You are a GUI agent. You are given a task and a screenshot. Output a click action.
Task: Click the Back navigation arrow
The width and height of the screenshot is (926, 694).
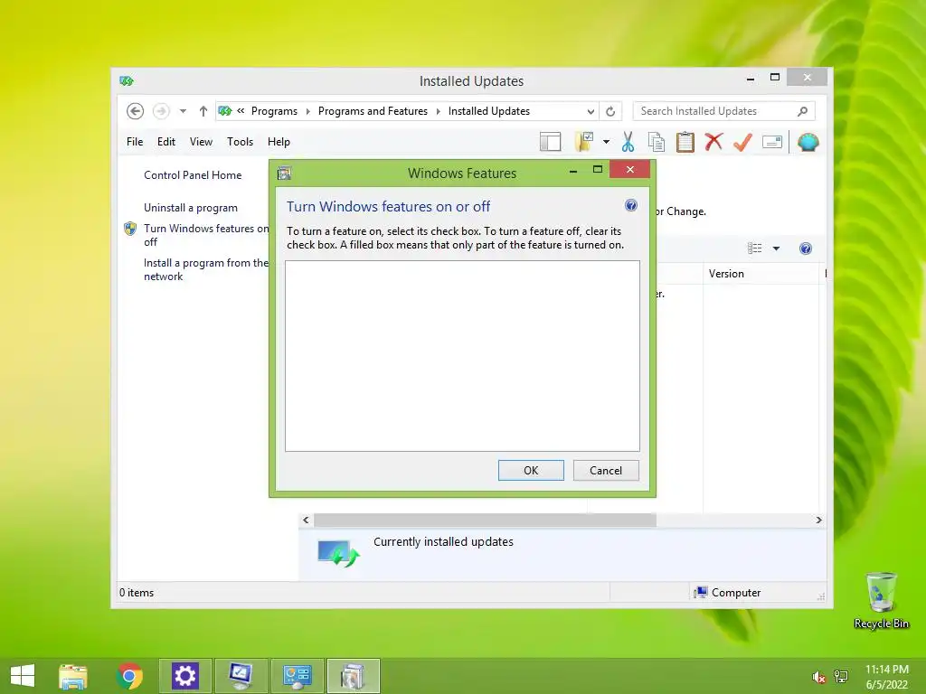(136, 111)
